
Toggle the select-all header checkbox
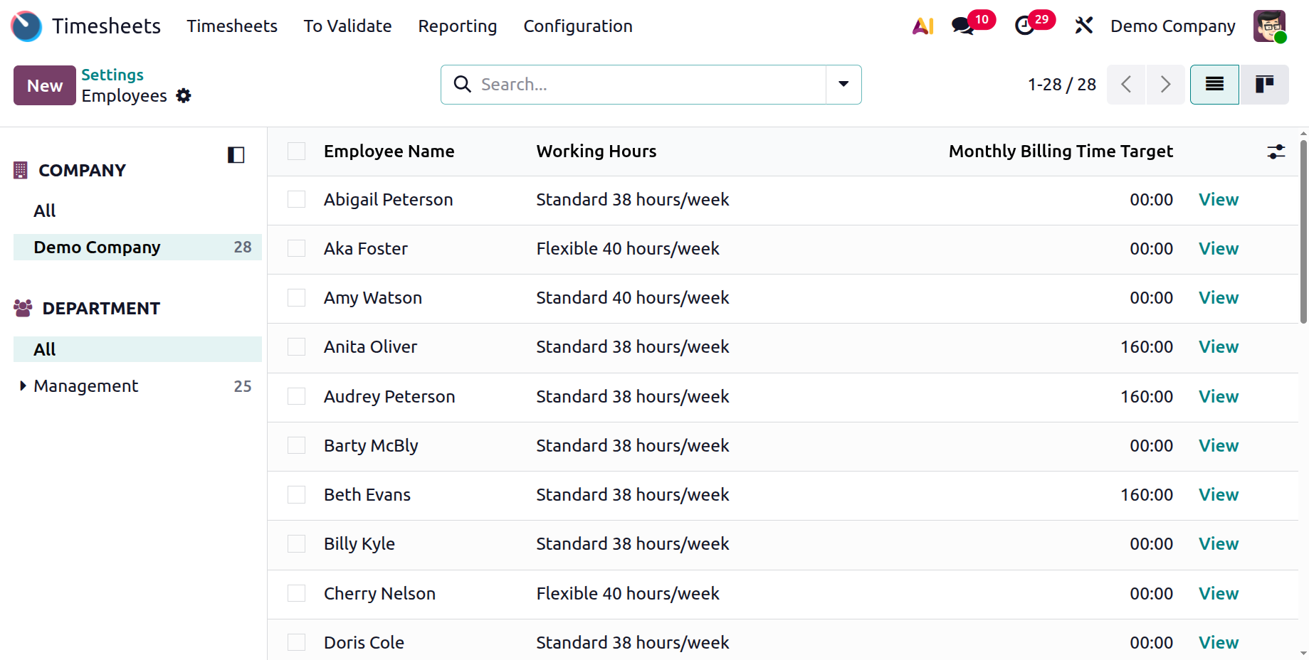296,151
